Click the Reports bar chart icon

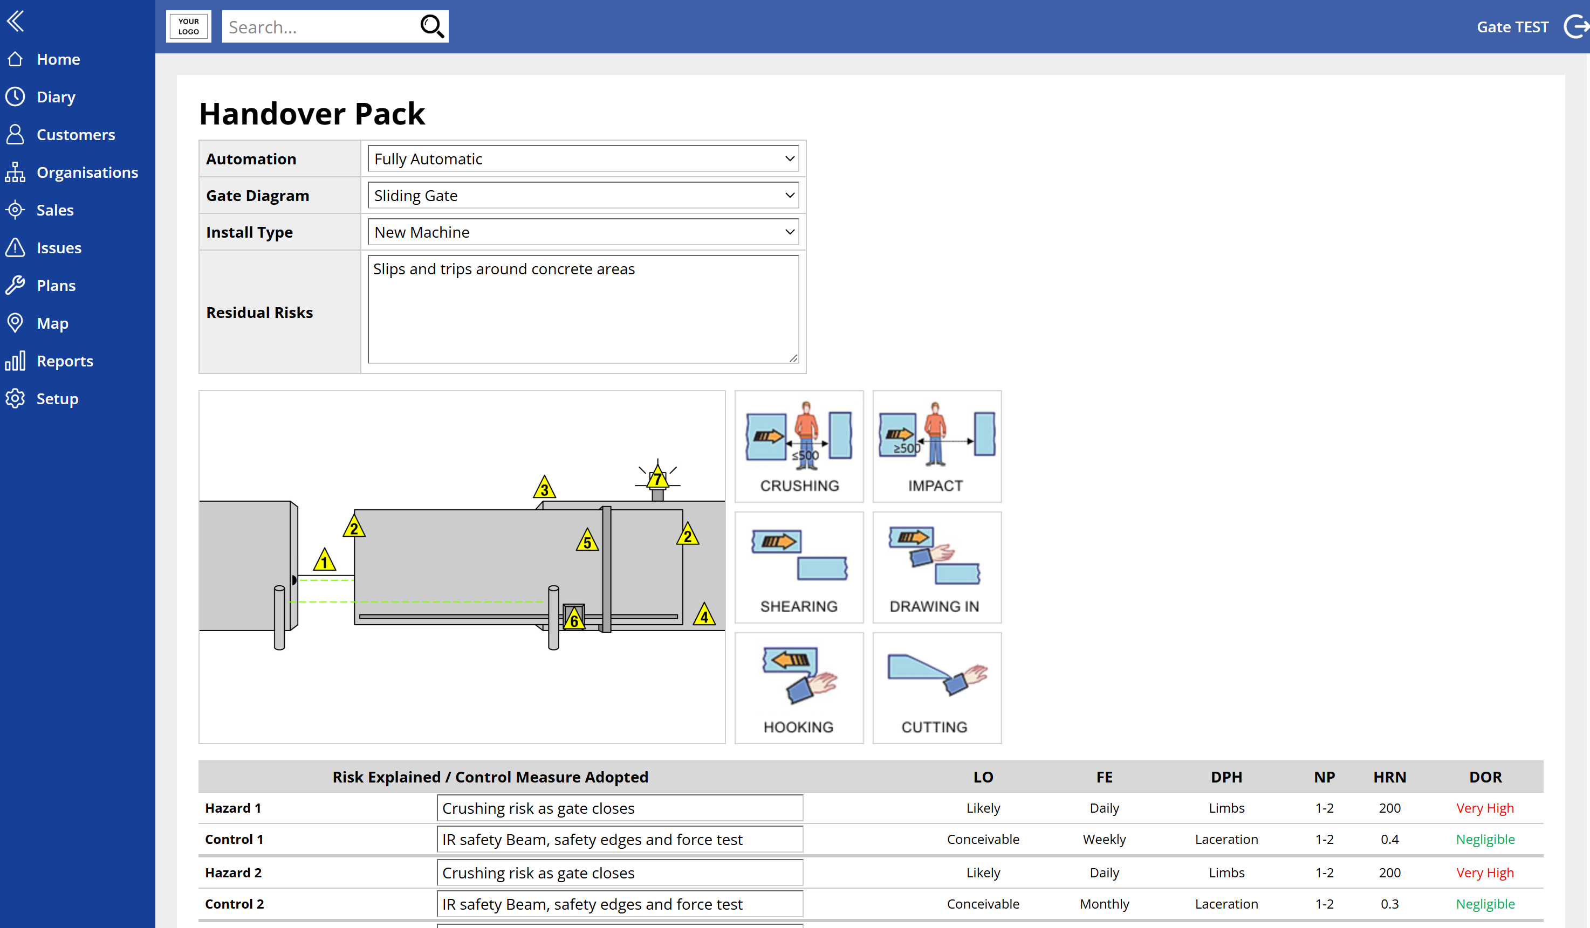[x=15, y=361]
